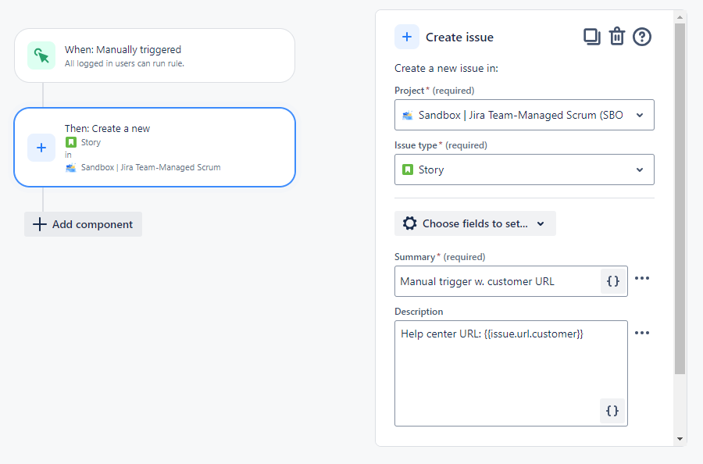Image resolution: width=703 pixels, height=464 pixels.
Task: Delete the Create issue action with trash icon
Action: pyautogui.click(x=617, y=36)
